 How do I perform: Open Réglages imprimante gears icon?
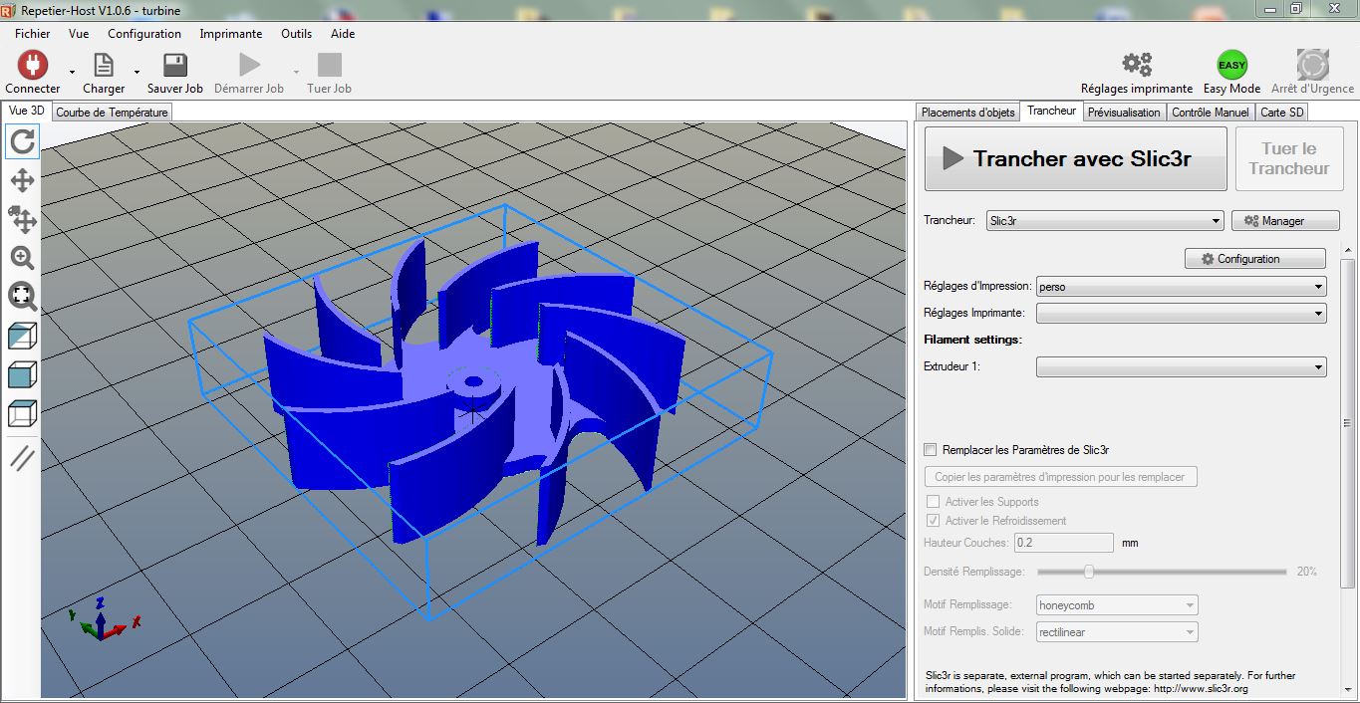pyautogui.click(x=1137, y=65)
